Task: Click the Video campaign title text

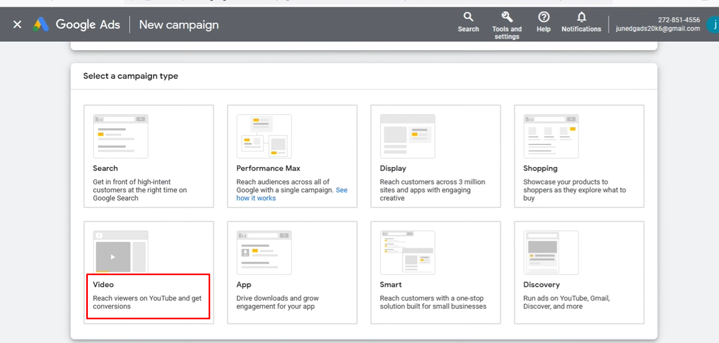Action: coord(103,284)
